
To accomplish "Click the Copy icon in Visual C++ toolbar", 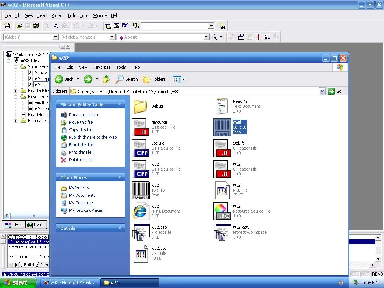I will click(56, 26).
